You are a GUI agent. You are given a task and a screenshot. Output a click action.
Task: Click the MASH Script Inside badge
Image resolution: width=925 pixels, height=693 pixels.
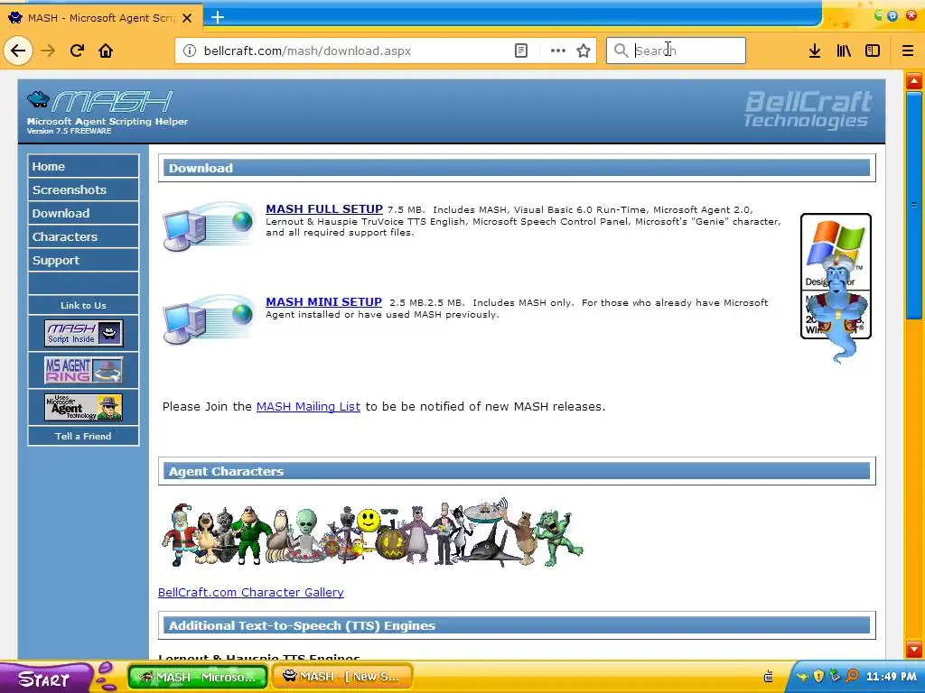(x=83, y=334)
